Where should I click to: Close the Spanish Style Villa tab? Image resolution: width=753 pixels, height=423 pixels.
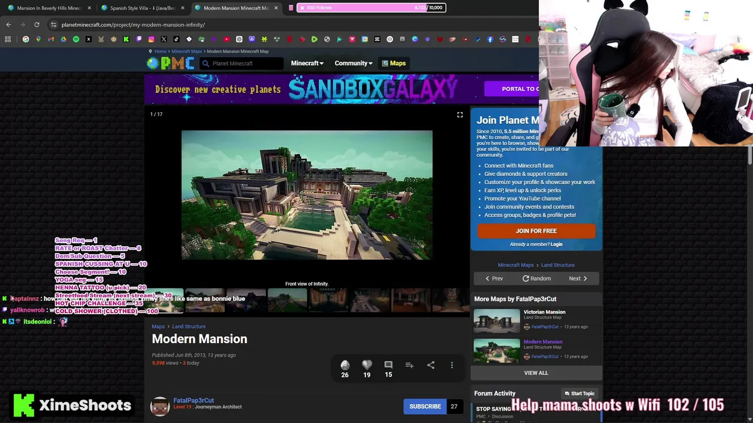[182, 8]
